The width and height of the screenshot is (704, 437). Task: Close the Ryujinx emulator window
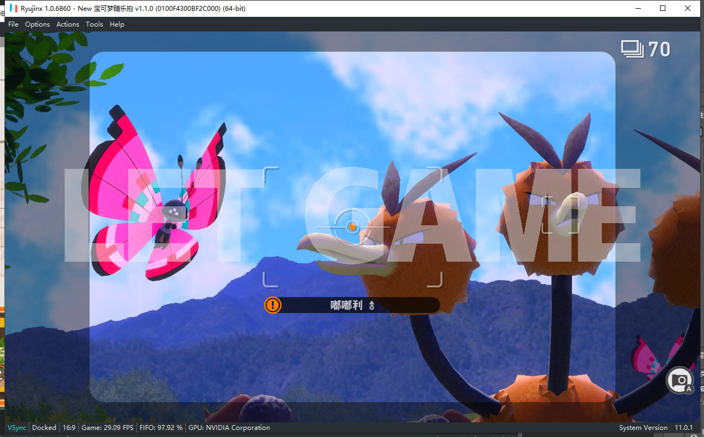688,8
